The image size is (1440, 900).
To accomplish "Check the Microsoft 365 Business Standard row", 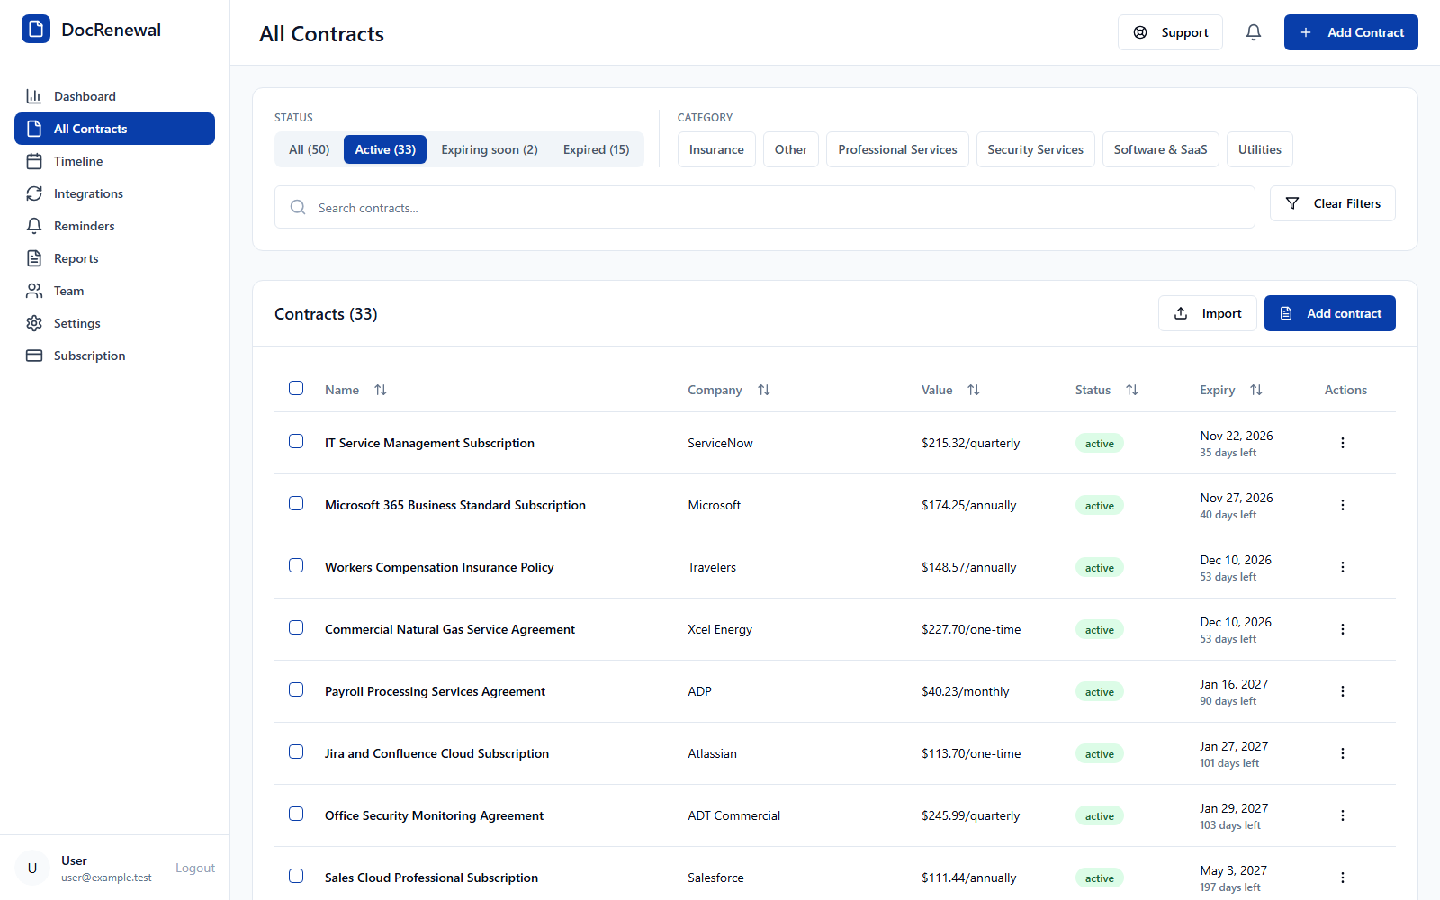I will [x=296, y=503].
